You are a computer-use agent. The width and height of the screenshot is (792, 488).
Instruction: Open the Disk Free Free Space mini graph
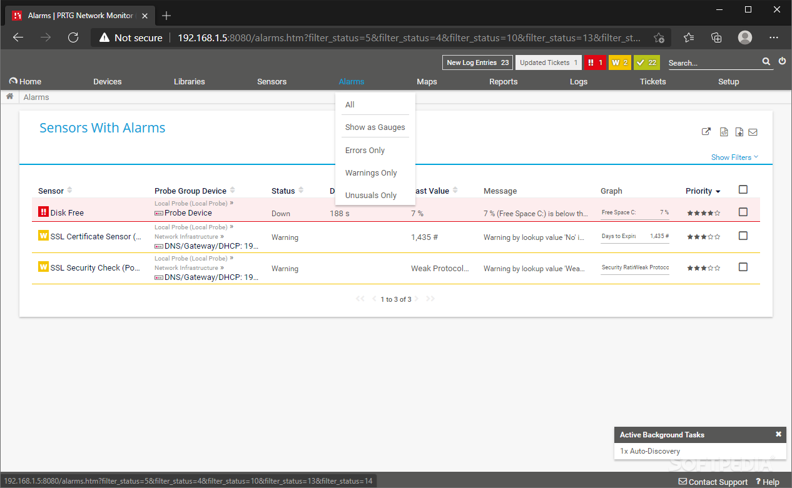tap(635, 213)
